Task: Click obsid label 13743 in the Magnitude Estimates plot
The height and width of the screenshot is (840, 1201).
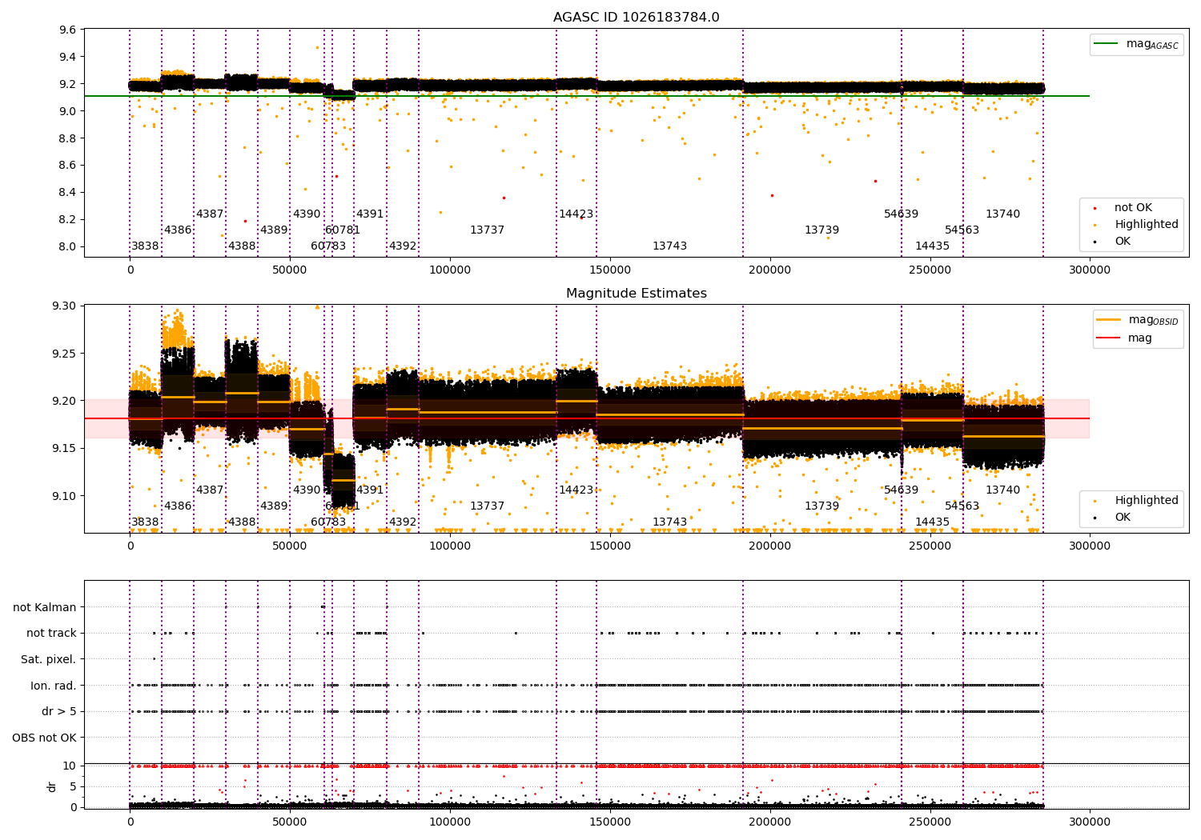Action: coord(669,522)
